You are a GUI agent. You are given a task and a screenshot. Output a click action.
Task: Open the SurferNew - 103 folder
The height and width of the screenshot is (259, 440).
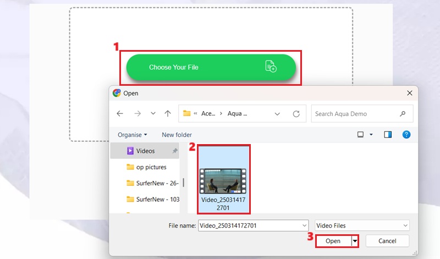pos(153,199)
